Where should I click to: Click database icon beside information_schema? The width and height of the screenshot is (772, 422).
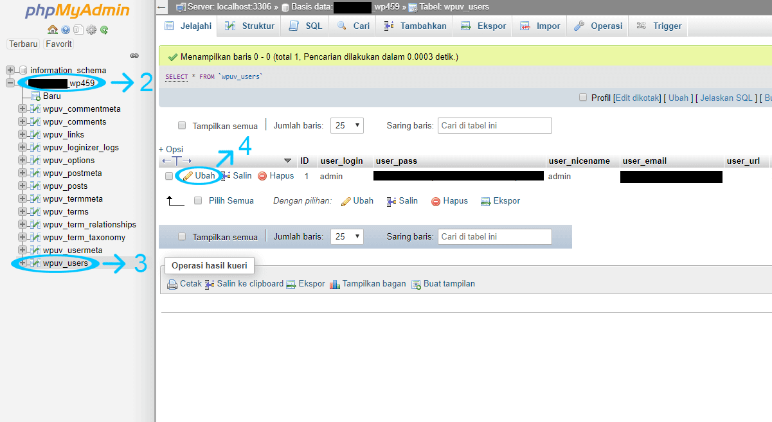[x=23, y=70]
